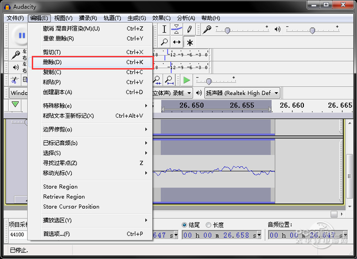
Task: Open the 扬声器 Realtek output device dropdown
Action: coord(242,93)
